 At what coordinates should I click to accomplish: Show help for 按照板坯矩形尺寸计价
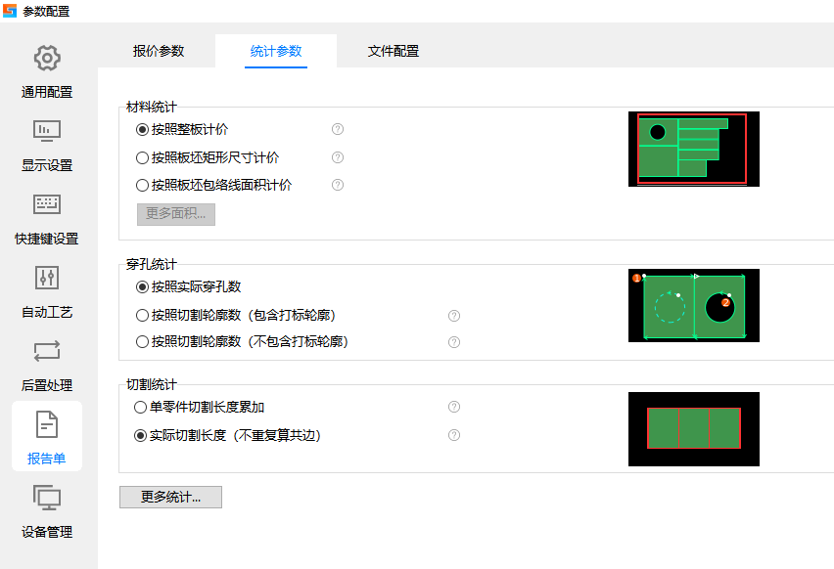click(x=338, y=157)
